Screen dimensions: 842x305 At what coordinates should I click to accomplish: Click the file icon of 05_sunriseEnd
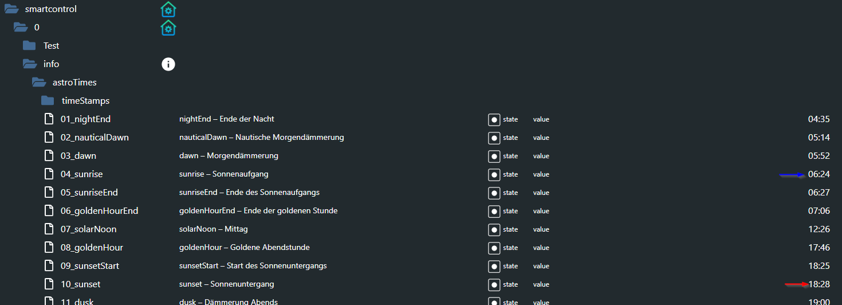pyautogui.click(x=49, y=193)
